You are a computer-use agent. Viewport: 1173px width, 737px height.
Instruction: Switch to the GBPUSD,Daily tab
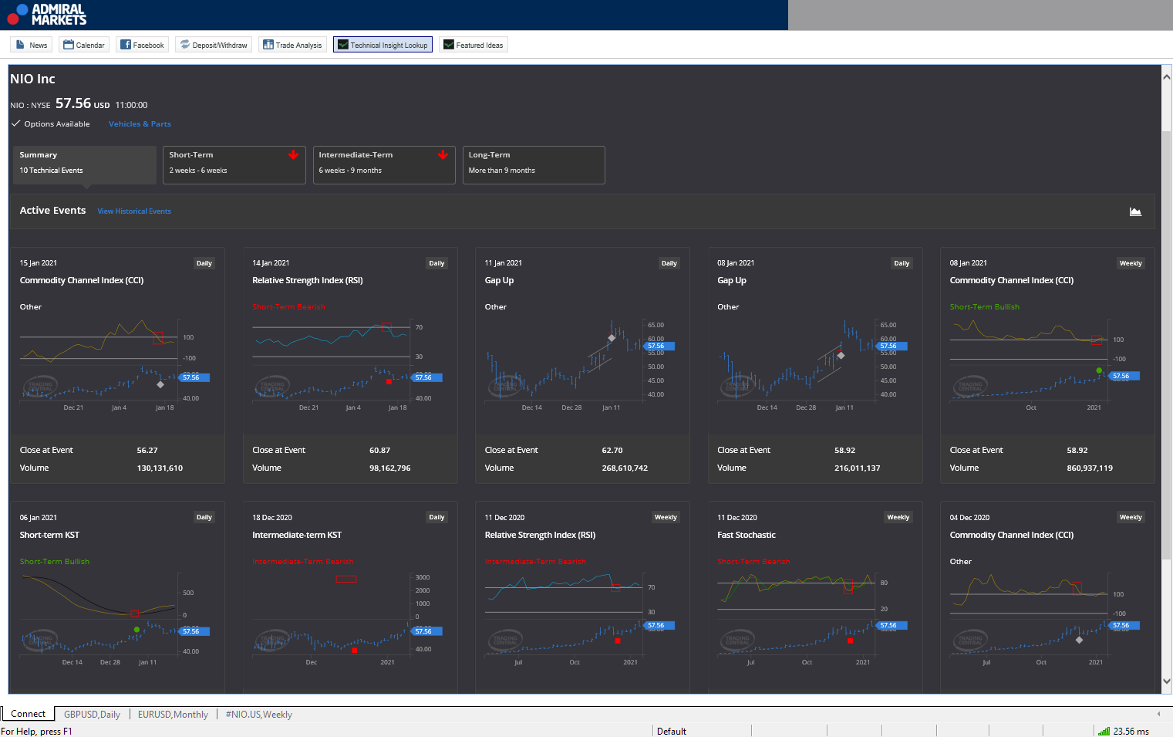point(92,714)
